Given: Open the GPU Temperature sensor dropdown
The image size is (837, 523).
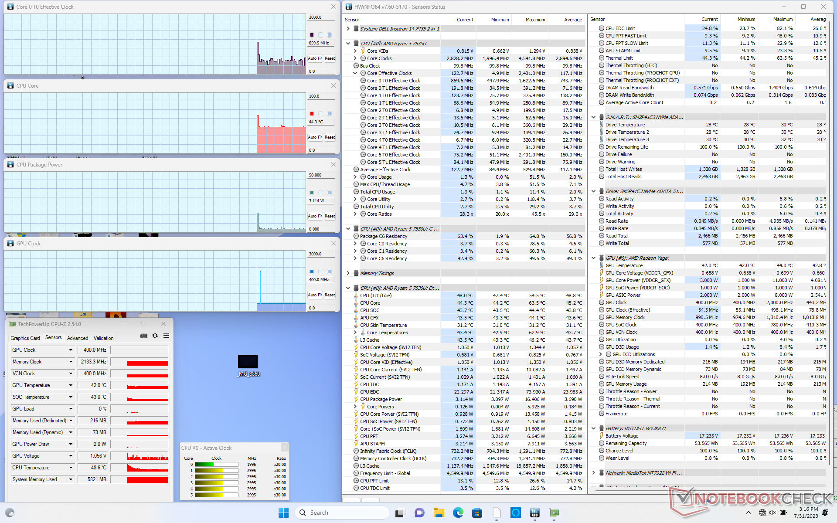Looking at the screenshot, I should pyautogui.click(x=71, y=385).
